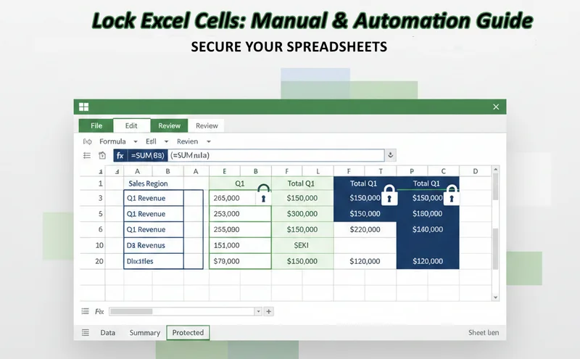Click the Q1 Revenue cell in row 5
This screenshot has width=580, height=359.
[x=154, y=214]
